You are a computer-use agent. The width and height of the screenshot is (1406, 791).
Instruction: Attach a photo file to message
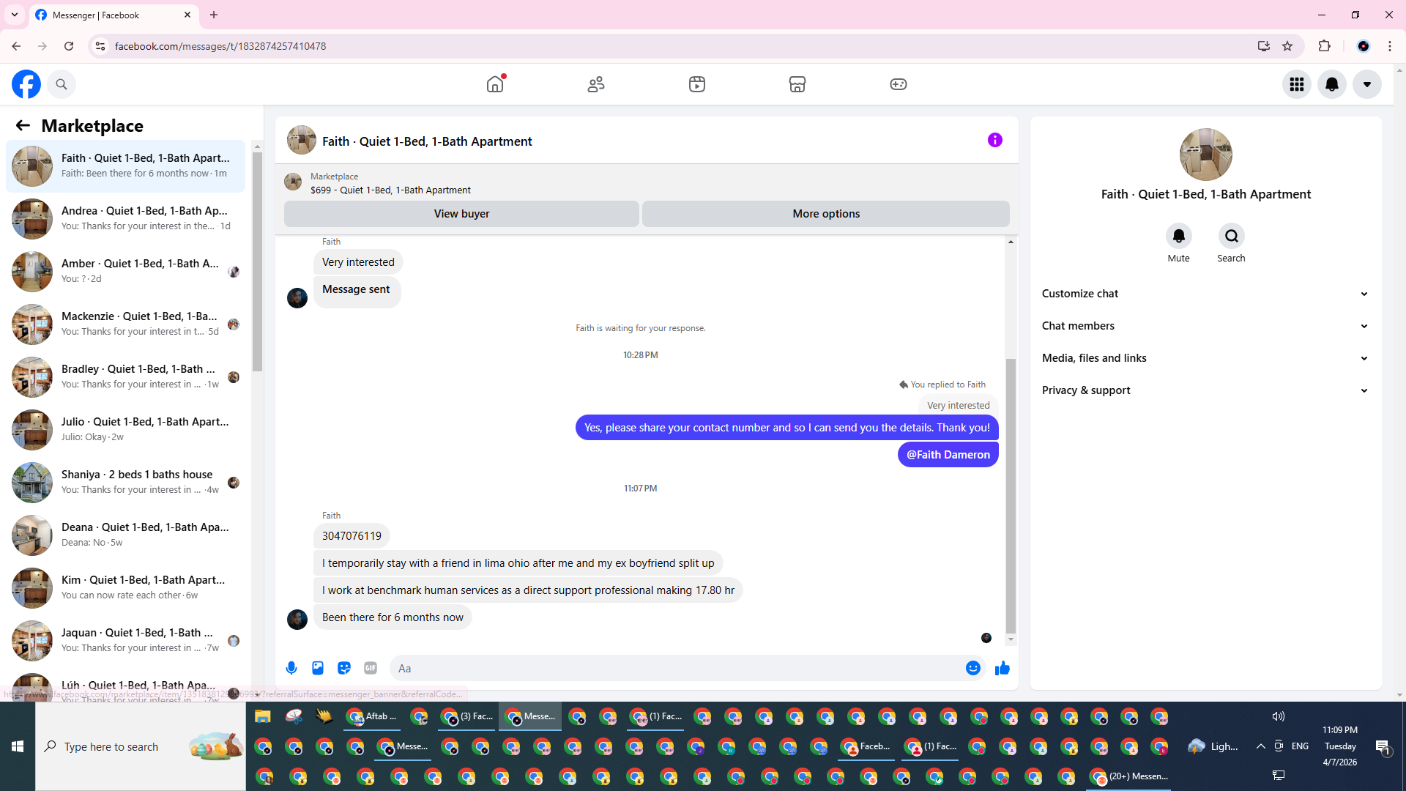click(318, 668)
